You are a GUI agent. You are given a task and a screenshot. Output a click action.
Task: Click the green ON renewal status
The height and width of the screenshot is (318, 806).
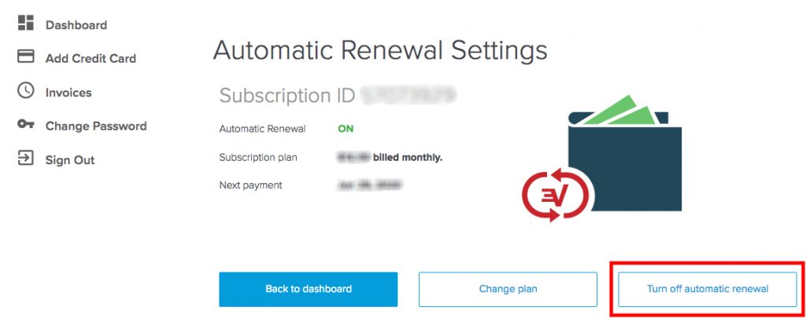click(x=346, y=129)
